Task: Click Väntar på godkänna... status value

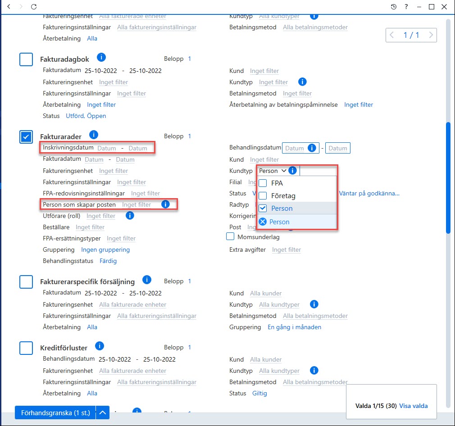Action: pos(369,194)
